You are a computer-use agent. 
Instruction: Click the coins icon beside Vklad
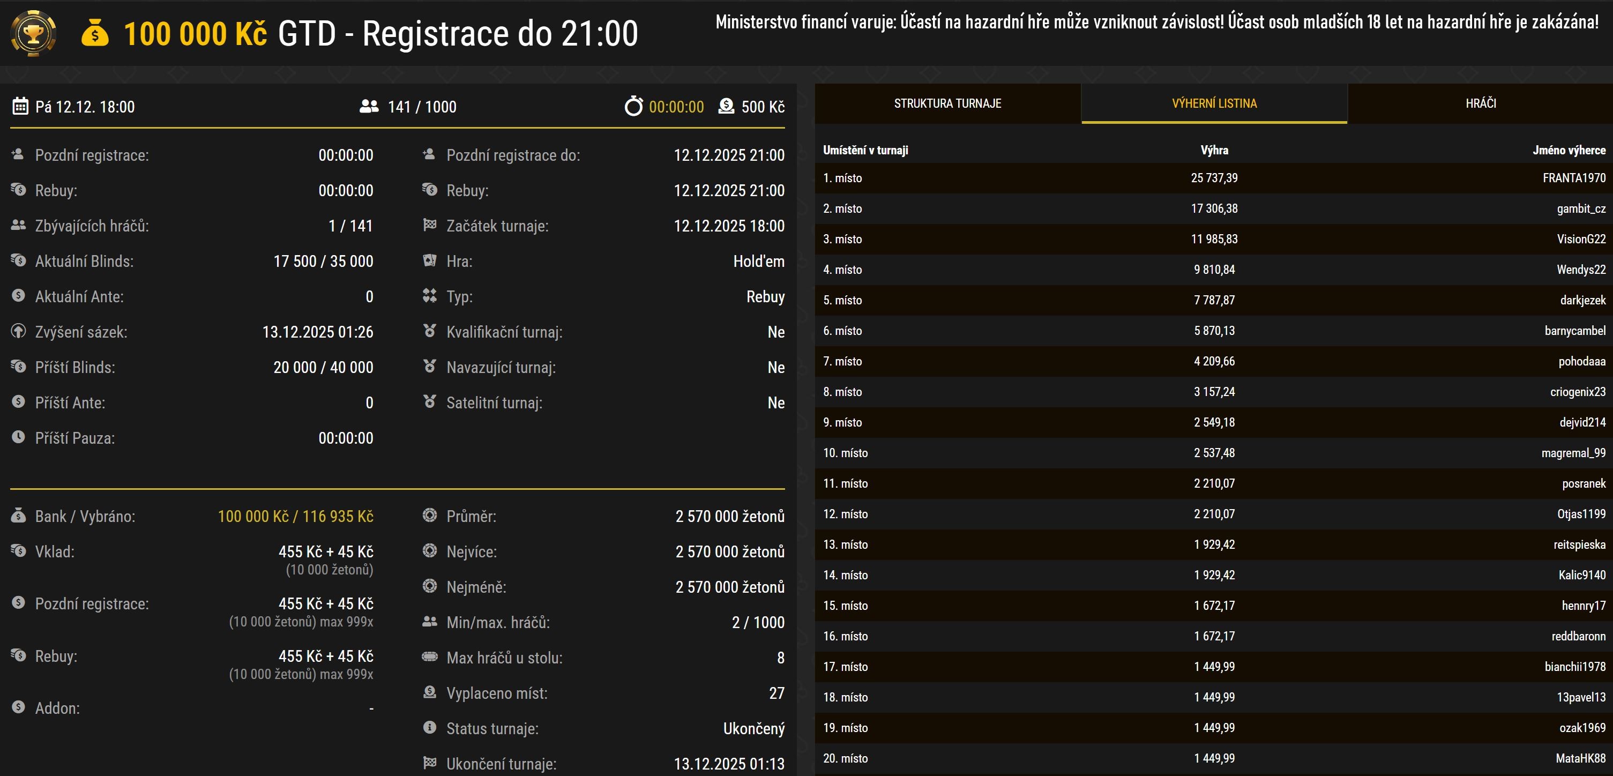pos(18,550)
